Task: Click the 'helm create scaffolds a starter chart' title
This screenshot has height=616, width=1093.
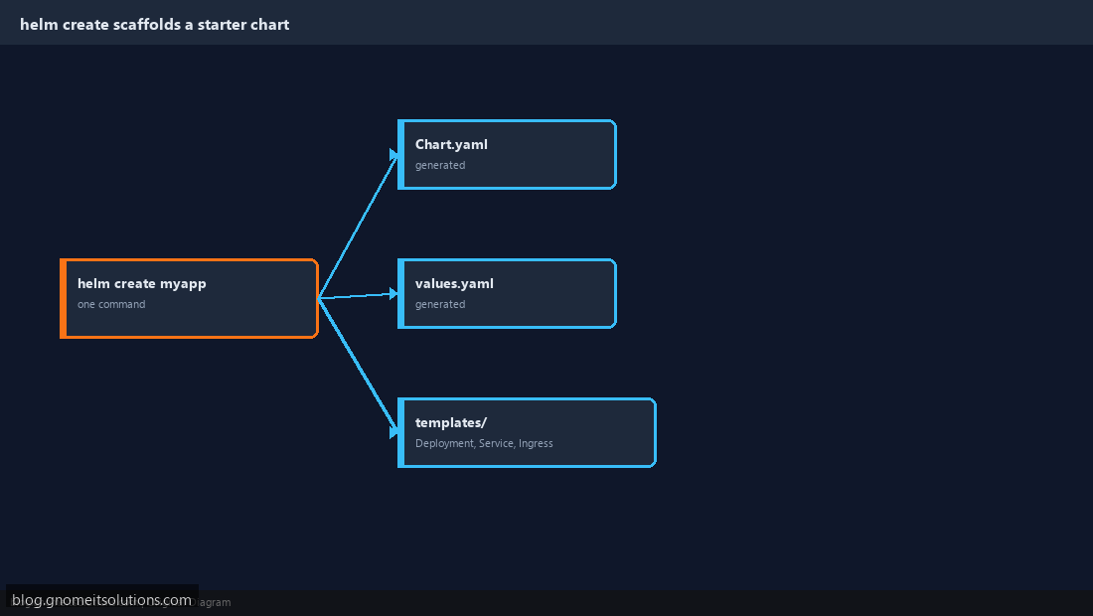Action: pos(155,25)
